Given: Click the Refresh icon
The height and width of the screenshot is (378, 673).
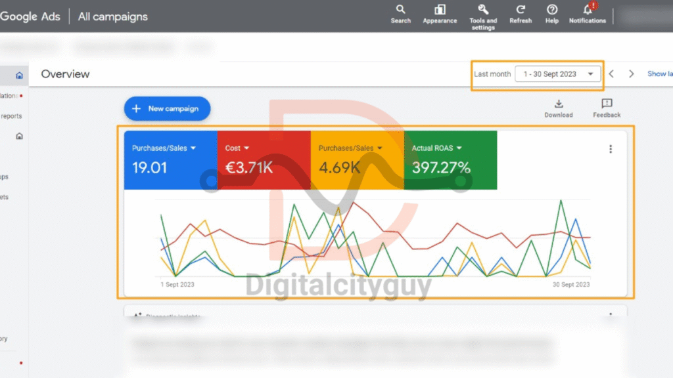Looking at the screenshot, I should (x=521, y=10).
